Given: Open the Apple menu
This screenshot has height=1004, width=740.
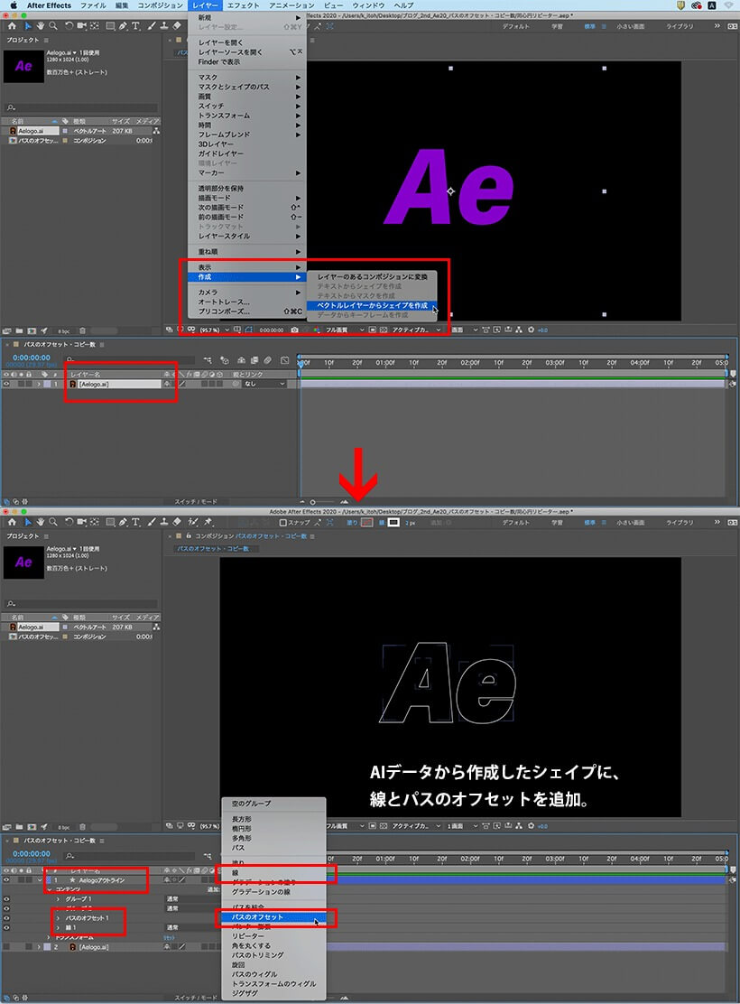Looking at the screenshot, I should click(x=14, y=5).
